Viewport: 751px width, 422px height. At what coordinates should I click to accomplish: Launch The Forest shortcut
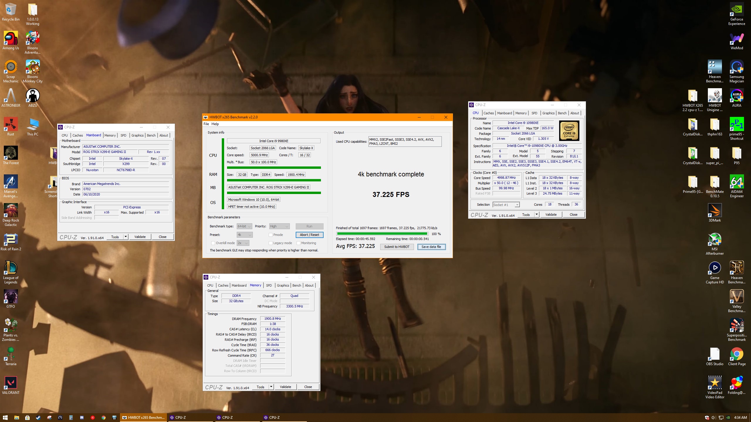11,155
